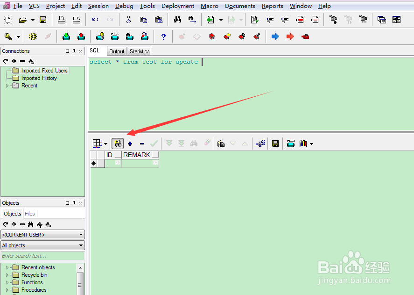The image size is (414, 295).
Task: Cut selection with the scissors icon
Action: 128,20
